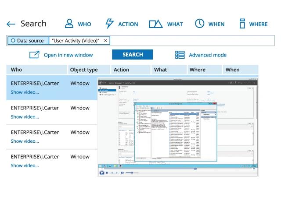This screenshot has height=197, width=281.
Task: Skip to previous in video player
Action: click(112, 172)
